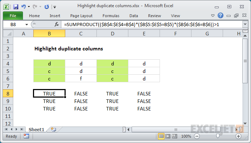The width and height of the screenshot is (251, 143).
Task: Open the green File button
Action: tap(13, 16)
